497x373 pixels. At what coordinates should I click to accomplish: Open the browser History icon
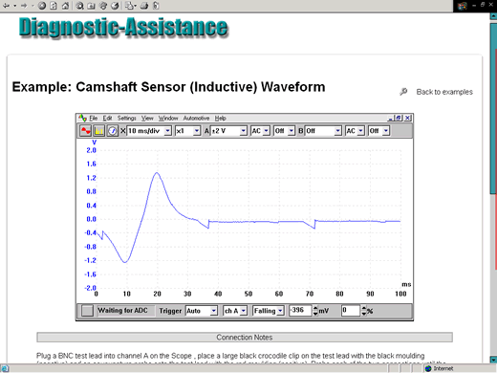click(115, 6)
